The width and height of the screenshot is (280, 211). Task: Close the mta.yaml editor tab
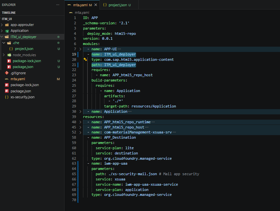(x=96, y=5)
